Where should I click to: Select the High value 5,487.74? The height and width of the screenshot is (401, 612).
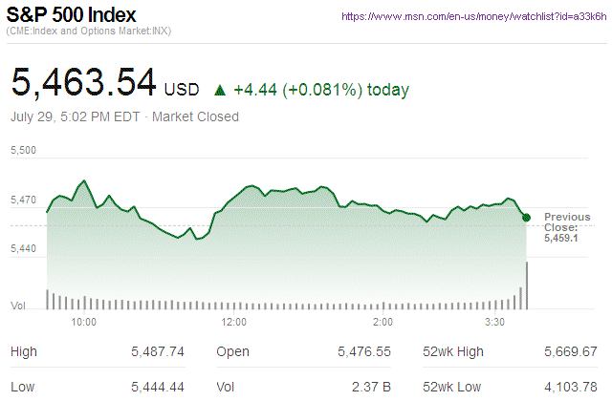pos(158,352)
